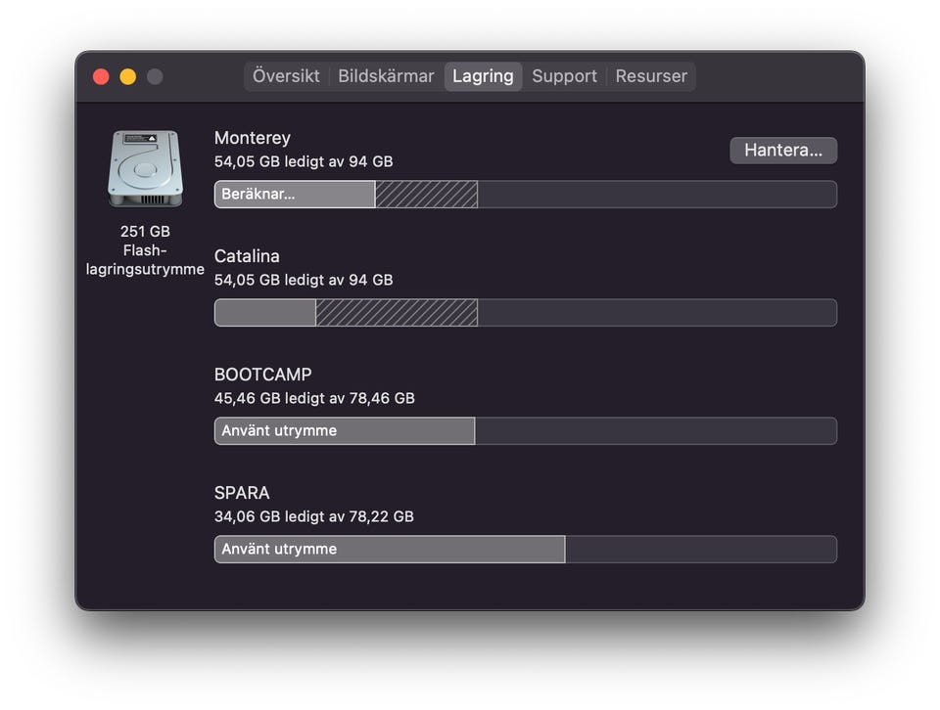This screenshot has height=710, width=940.
Task: Click the BOOTCAMP volume heading
Action: click(263, 375)
